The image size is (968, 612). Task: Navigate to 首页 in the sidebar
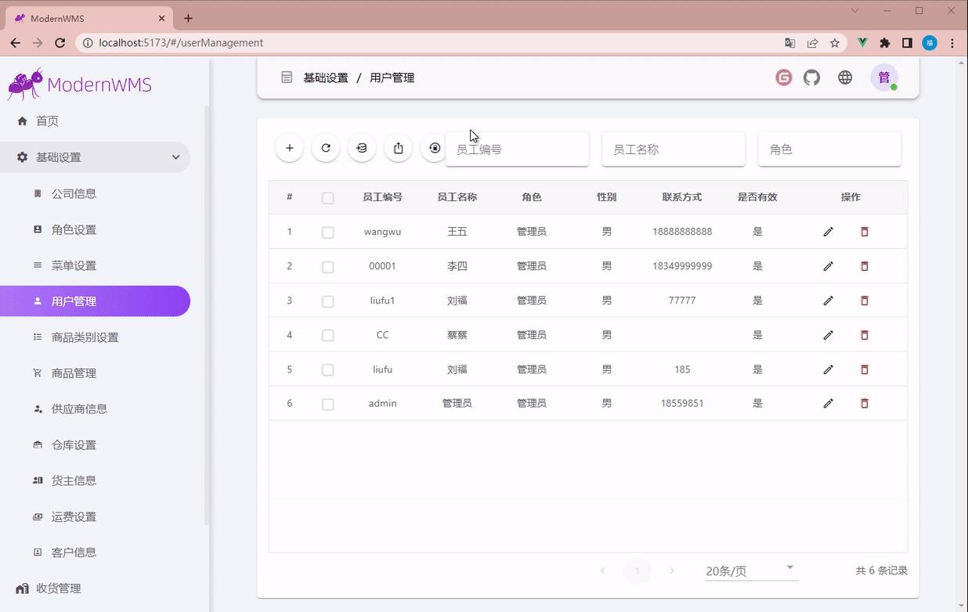click(45, 121)
